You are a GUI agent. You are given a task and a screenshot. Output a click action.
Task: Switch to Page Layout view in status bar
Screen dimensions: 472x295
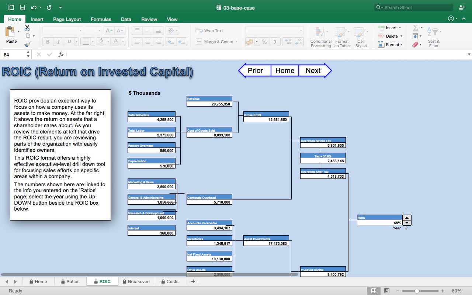tap(387, 291)
